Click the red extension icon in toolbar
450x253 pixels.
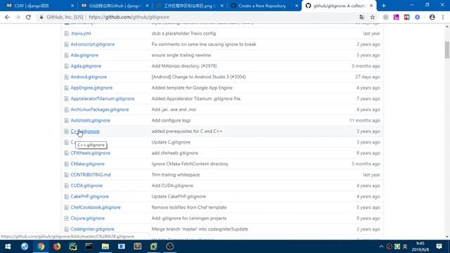point(406,17)
